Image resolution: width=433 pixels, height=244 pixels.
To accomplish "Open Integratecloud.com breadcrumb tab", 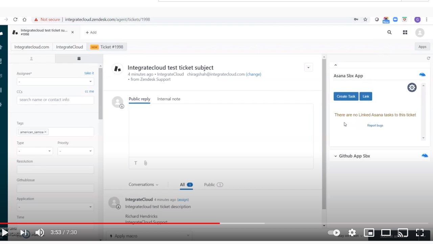I will pos(32,47).
